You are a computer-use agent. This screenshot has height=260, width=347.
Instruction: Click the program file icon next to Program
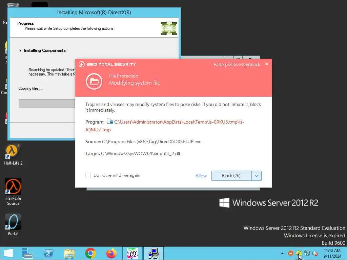110,122
